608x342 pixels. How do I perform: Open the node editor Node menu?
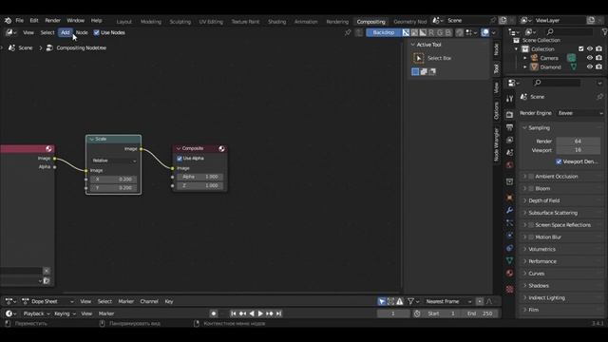[82, 32]
